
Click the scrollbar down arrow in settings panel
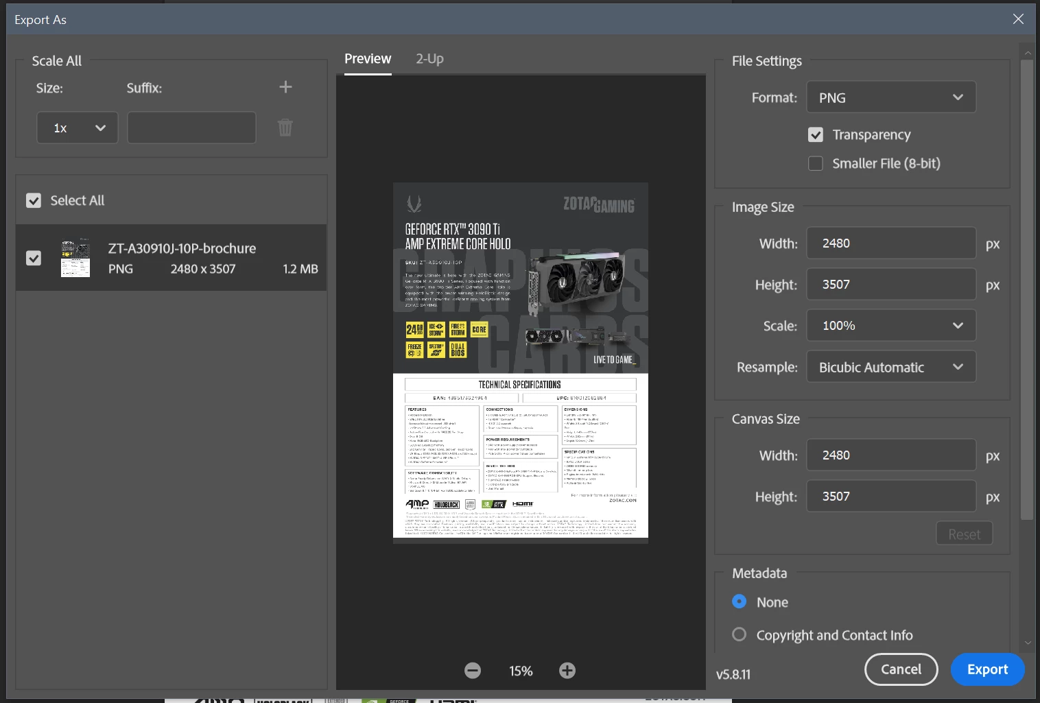(x=1028, y=643)
